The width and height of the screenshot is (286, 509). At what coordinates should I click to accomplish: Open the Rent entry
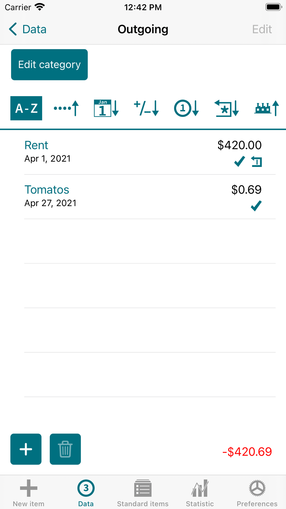[114, 152]
